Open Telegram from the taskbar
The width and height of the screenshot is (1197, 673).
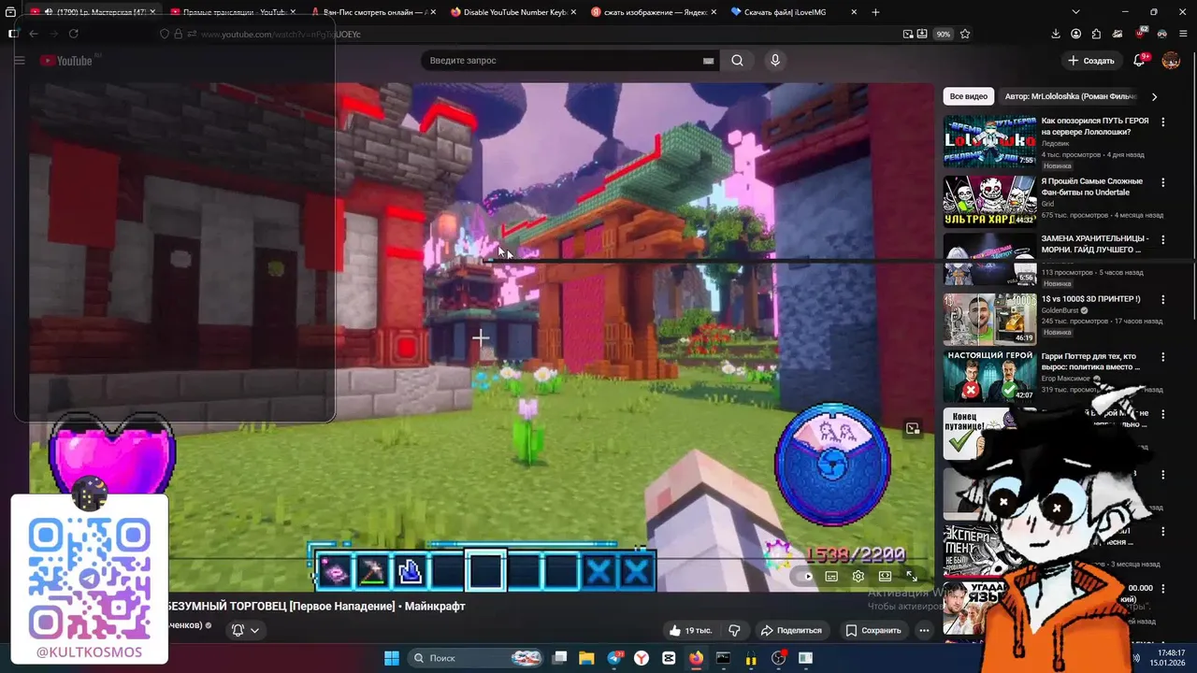[614, 658]
